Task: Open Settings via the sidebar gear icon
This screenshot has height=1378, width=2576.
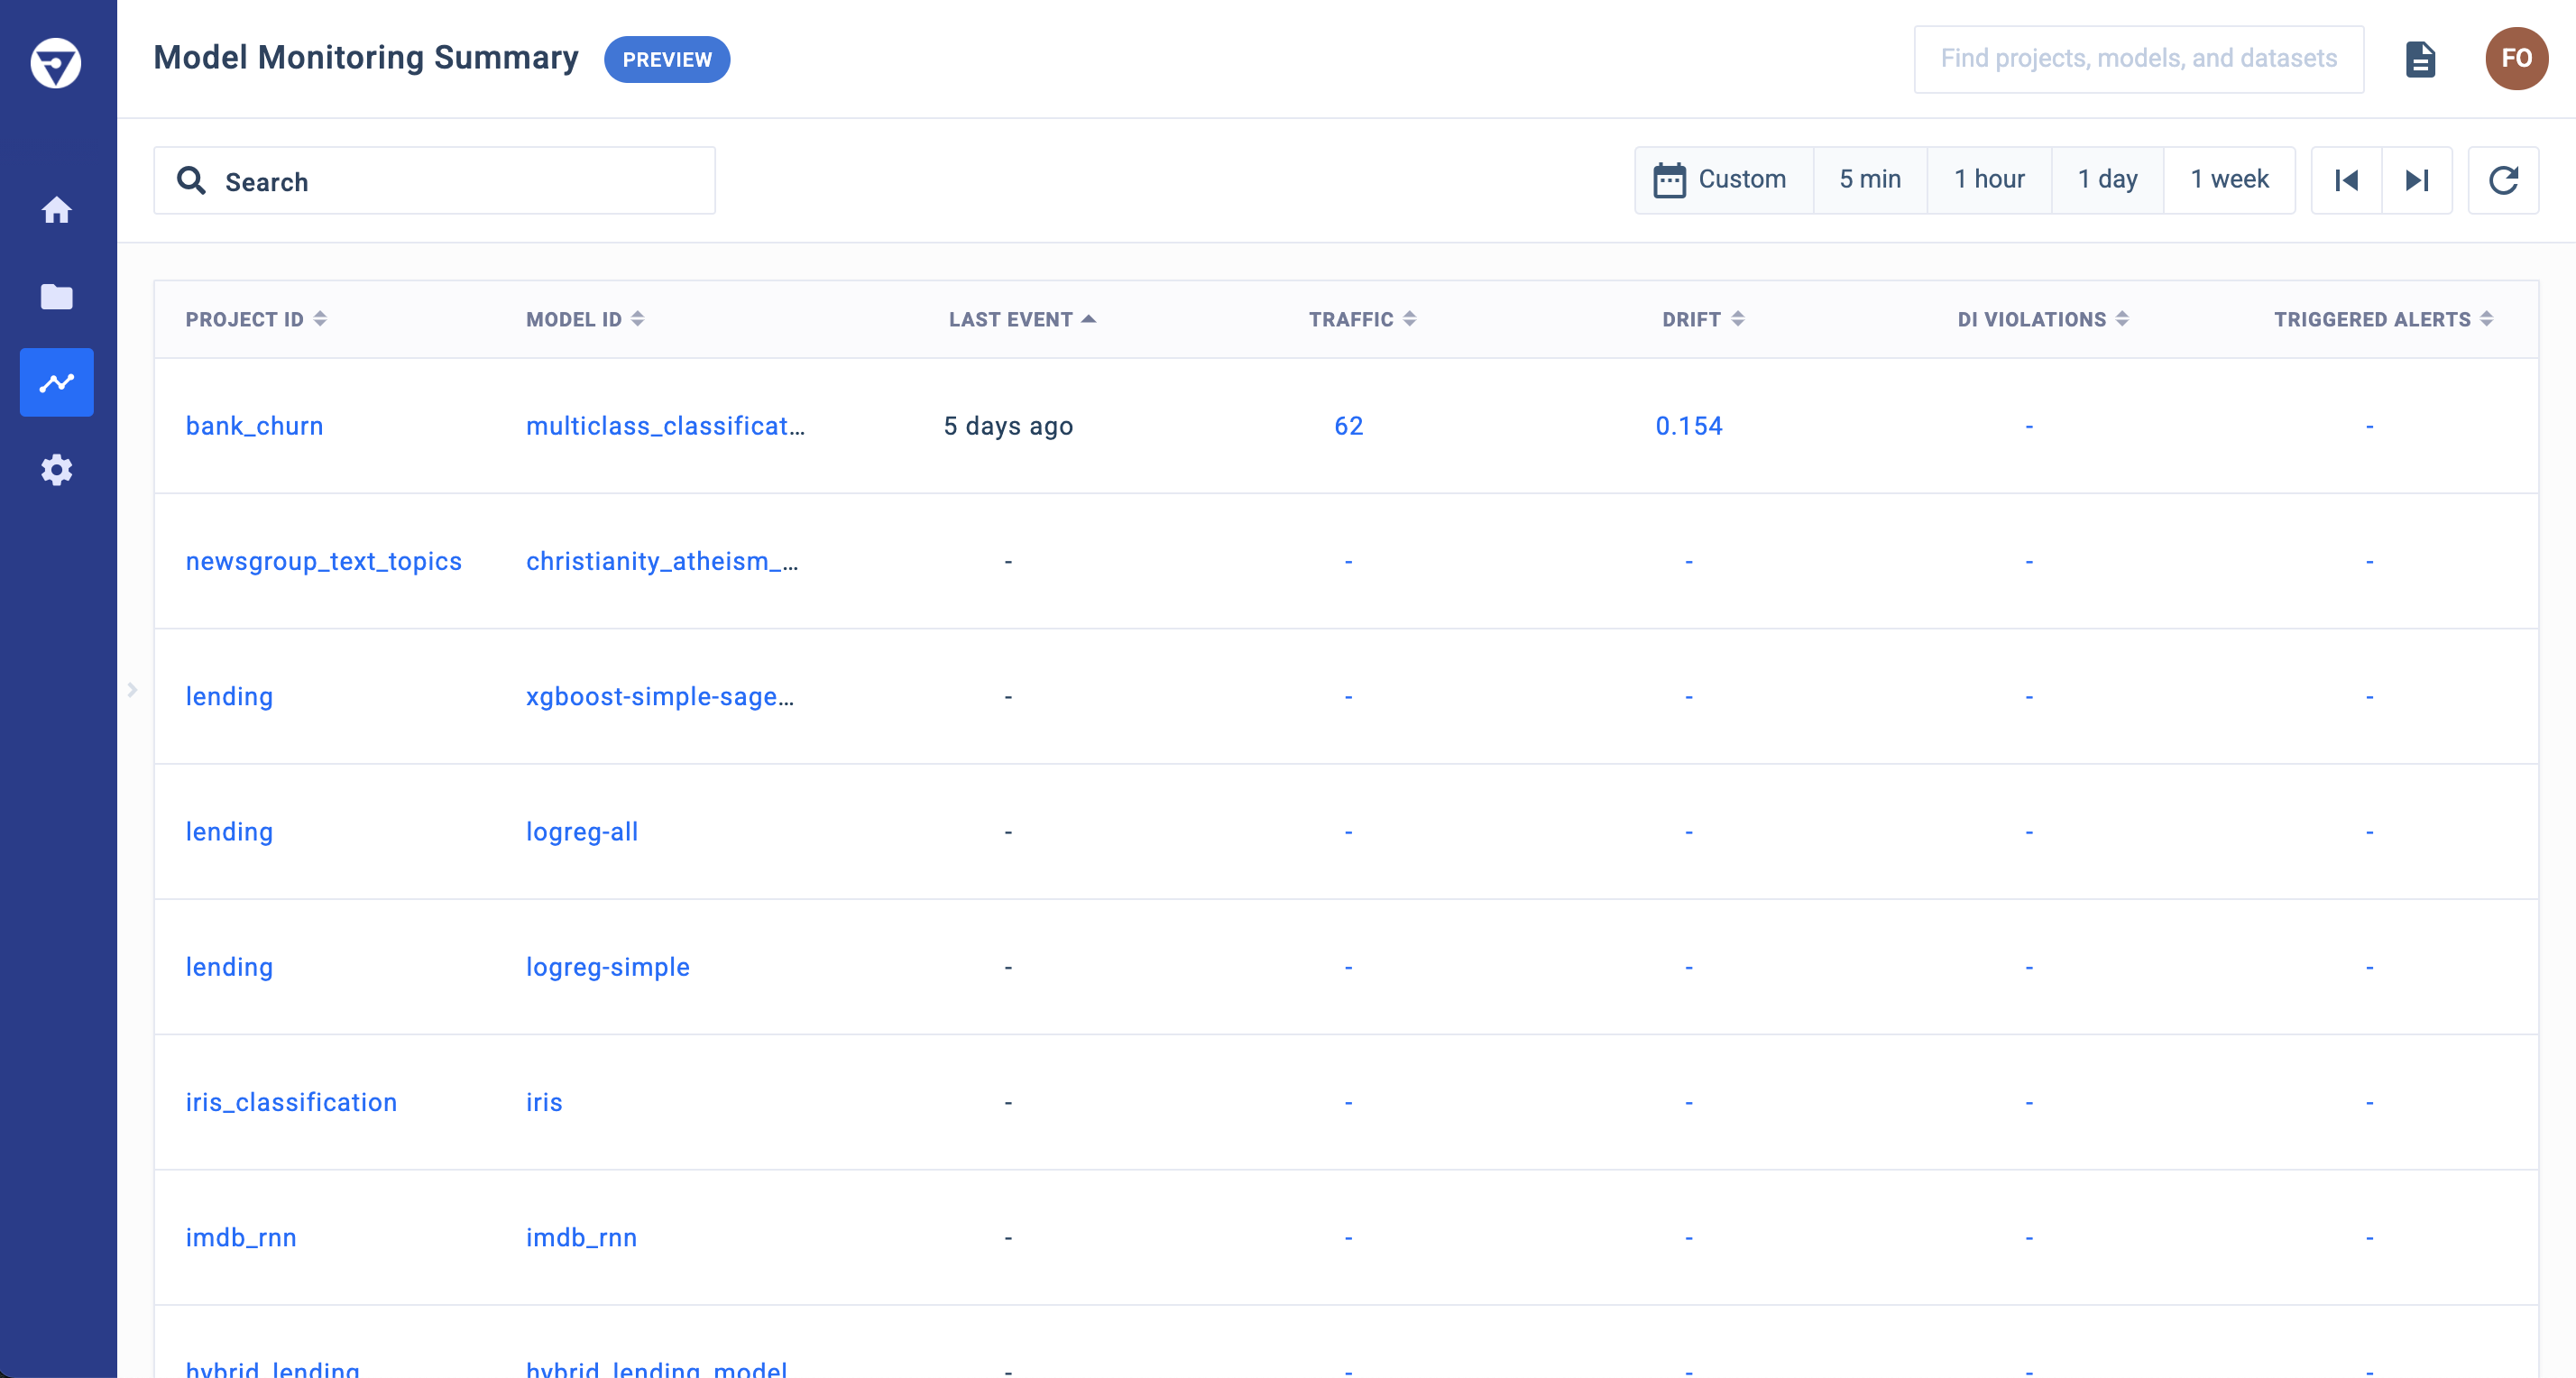Action: point(57,470)
